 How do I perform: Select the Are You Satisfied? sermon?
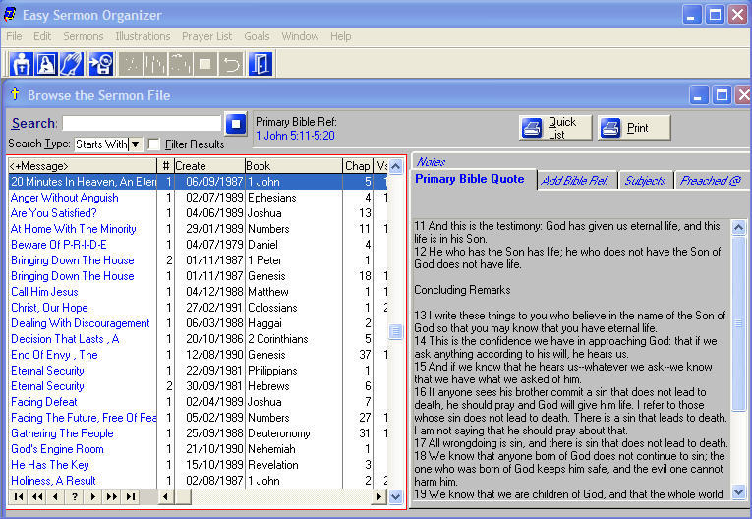click(54, 213)
